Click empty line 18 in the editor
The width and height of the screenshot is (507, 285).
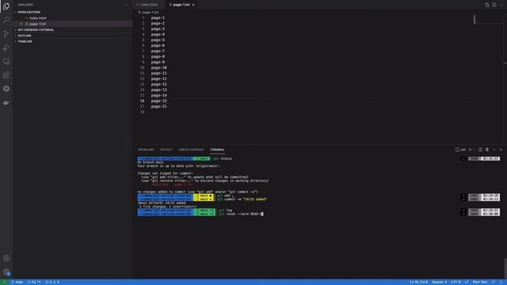click(311, 112)
